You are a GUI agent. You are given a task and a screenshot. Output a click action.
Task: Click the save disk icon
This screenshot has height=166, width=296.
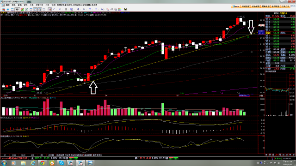pyautogui.click(x=125, y=9)
